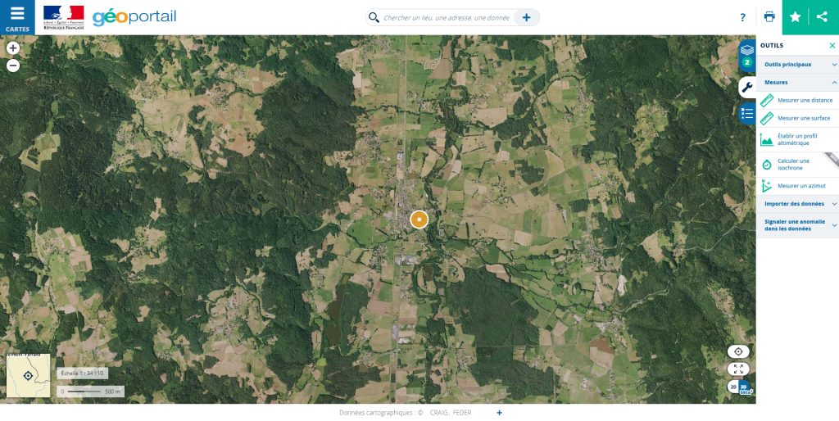The height and width of the screenshot is (421, 839).
Task: Expand the Outils principaux section
Action: pyautogui.click(x=797, y=65)
